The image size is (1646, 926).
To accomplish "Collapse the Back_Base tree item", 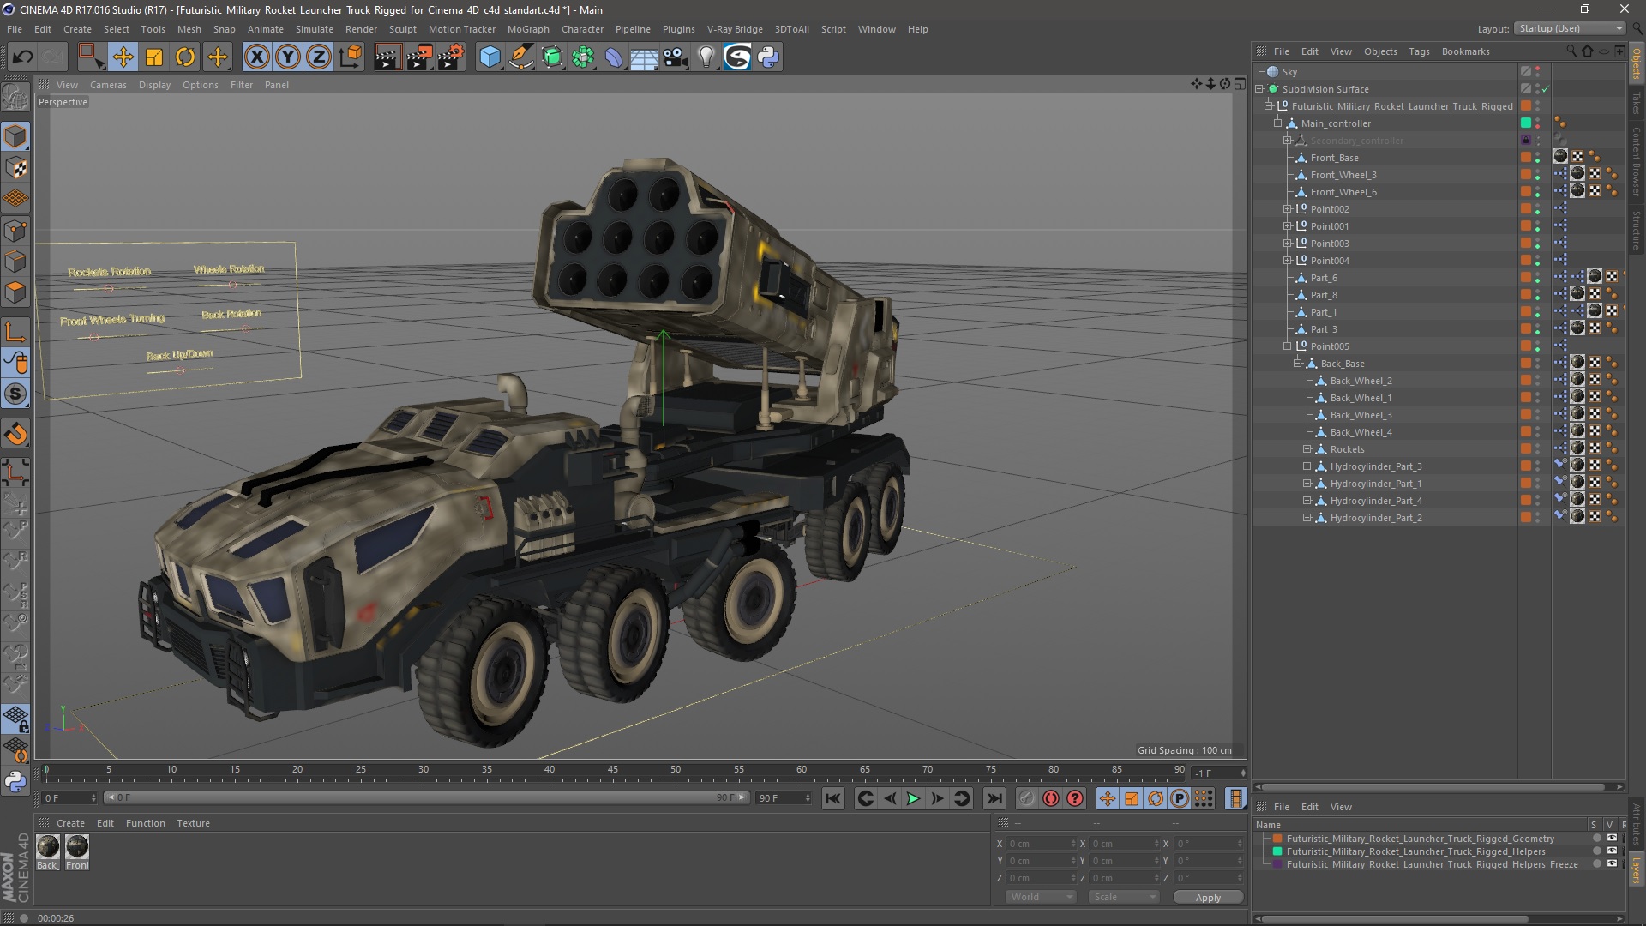I will [x=1298, y=364].
